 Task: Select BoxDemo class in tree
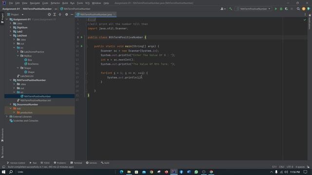tap(31, 64)
